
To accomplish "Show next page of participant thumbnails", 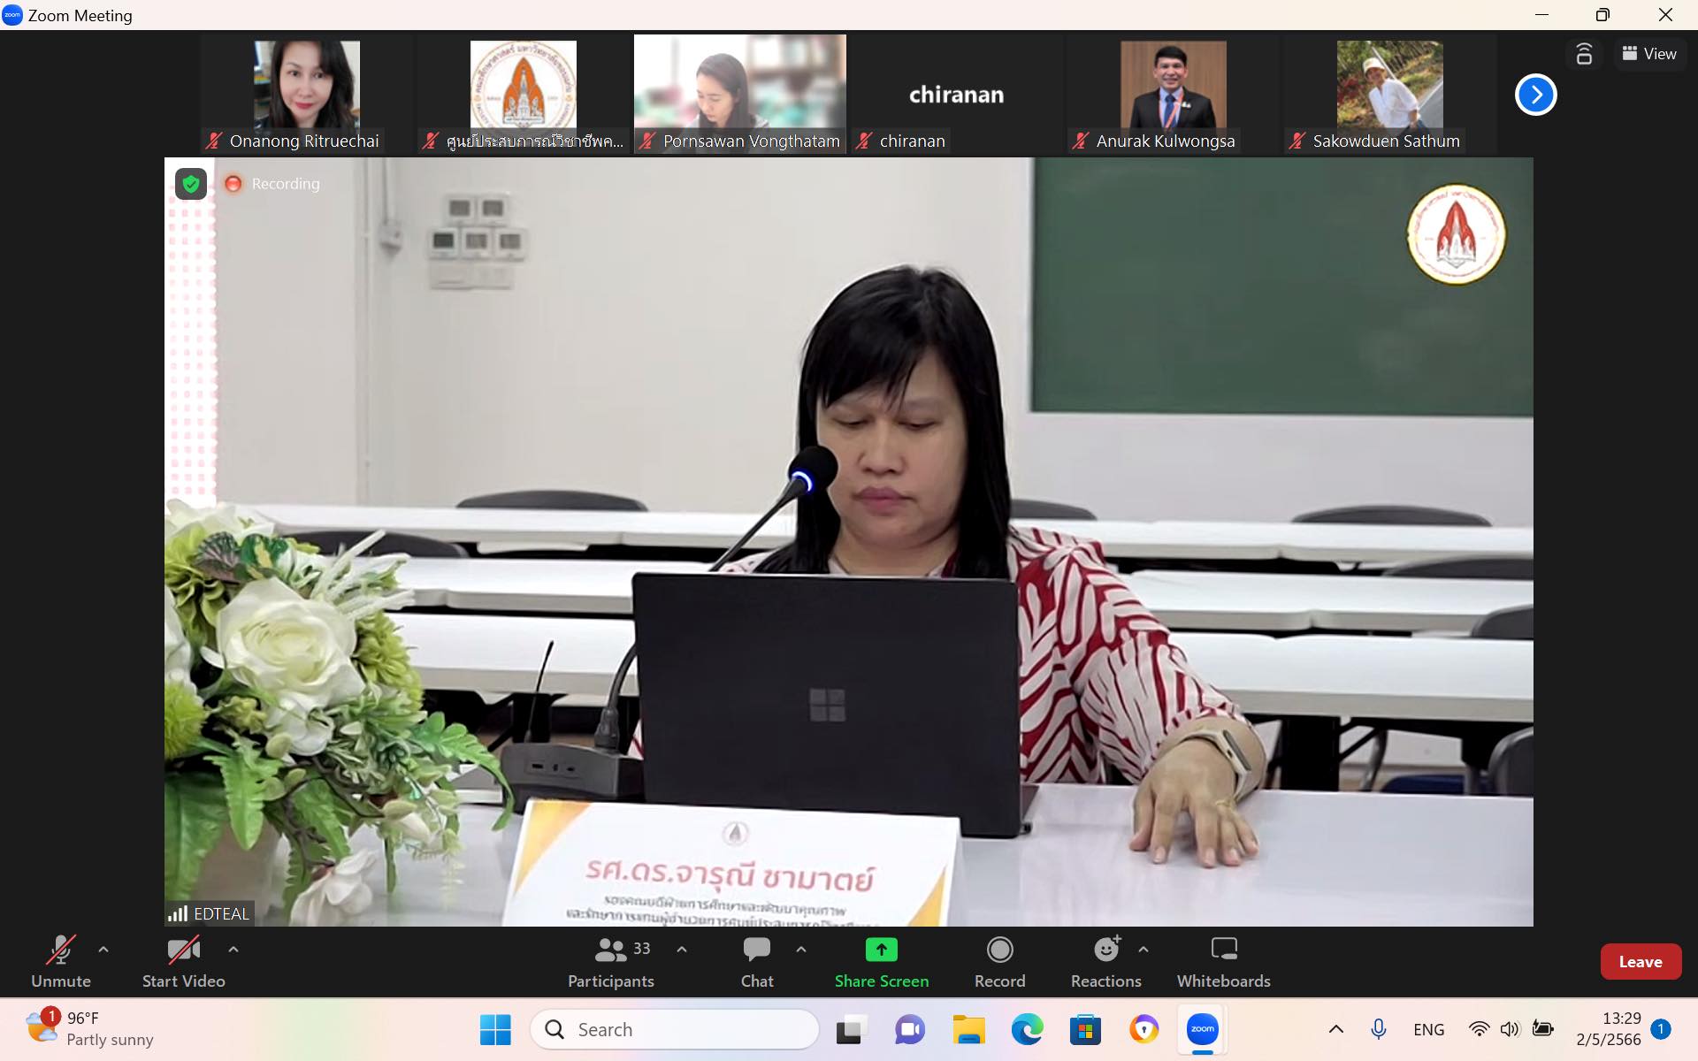I will [x=1535, y=95].
